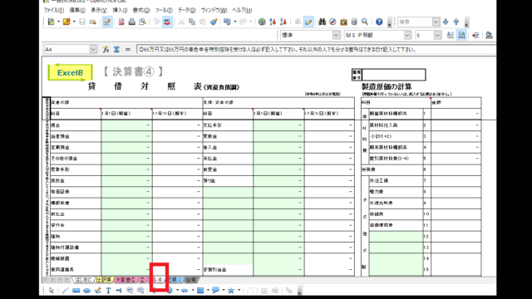Click the Function Wizard icon beside Name Box
Image resolution: width=532 pixels, height=299 pixels.
pyautogui.click(x=106, y=50)
